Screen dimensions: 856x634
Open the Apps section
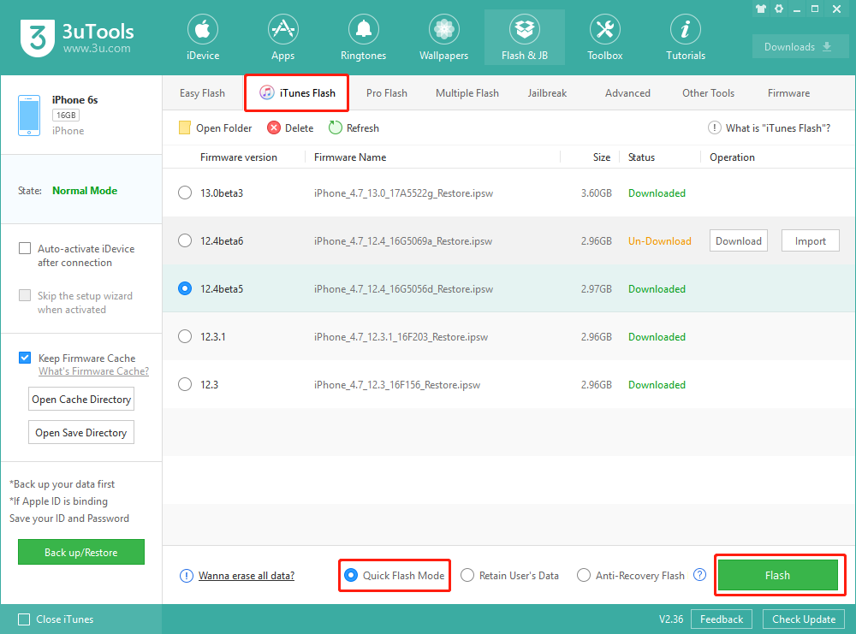click(282, 39)
